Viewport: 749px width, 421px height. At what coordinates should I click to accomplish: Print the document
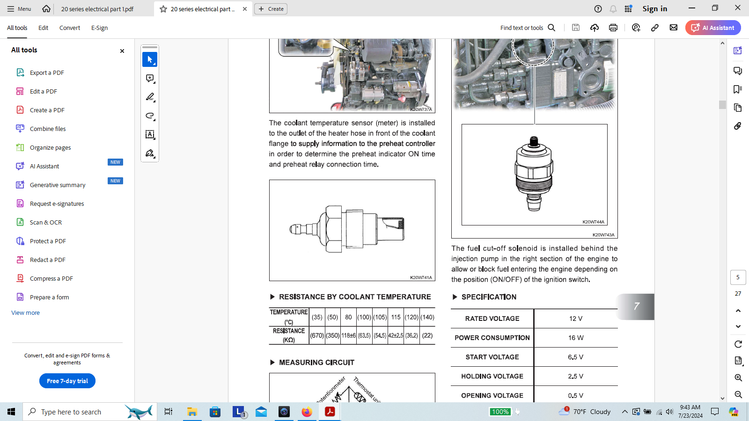[x=613, y=28]
